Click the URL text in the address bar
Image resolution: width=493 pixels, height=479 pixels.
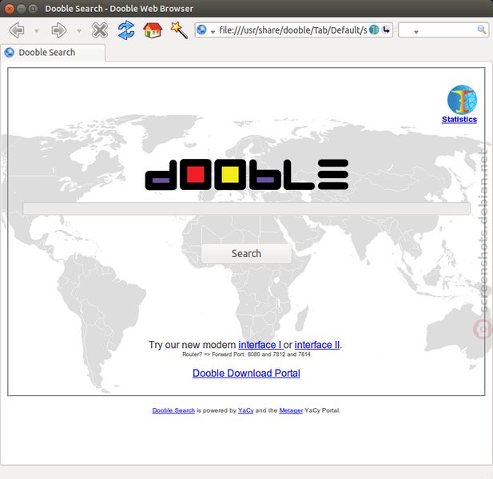click(x=292, y=30)
